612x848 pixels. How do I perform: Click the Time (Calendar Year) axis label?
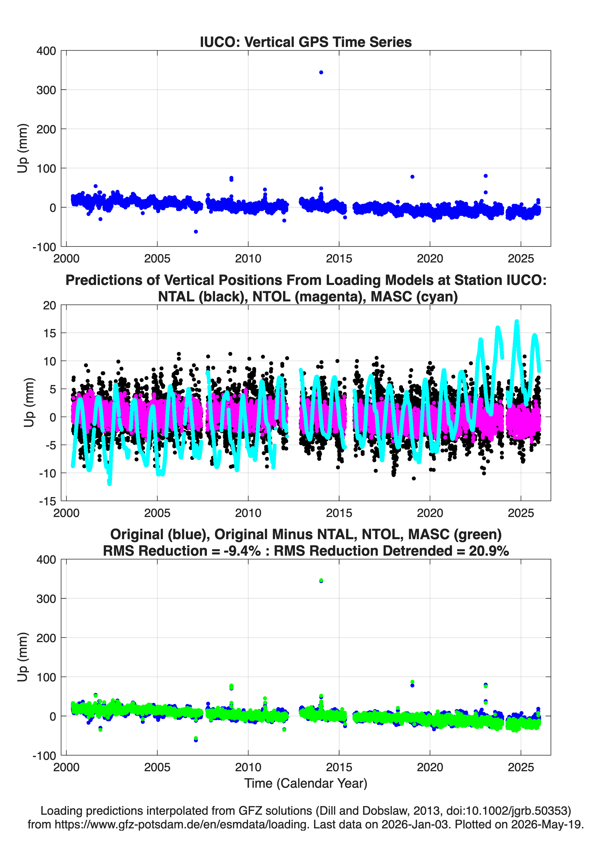tap(306, 783)
